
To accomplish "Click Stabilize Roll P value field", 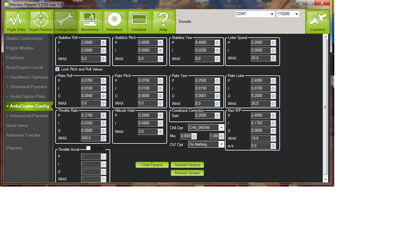I will (x=91, y=42).
